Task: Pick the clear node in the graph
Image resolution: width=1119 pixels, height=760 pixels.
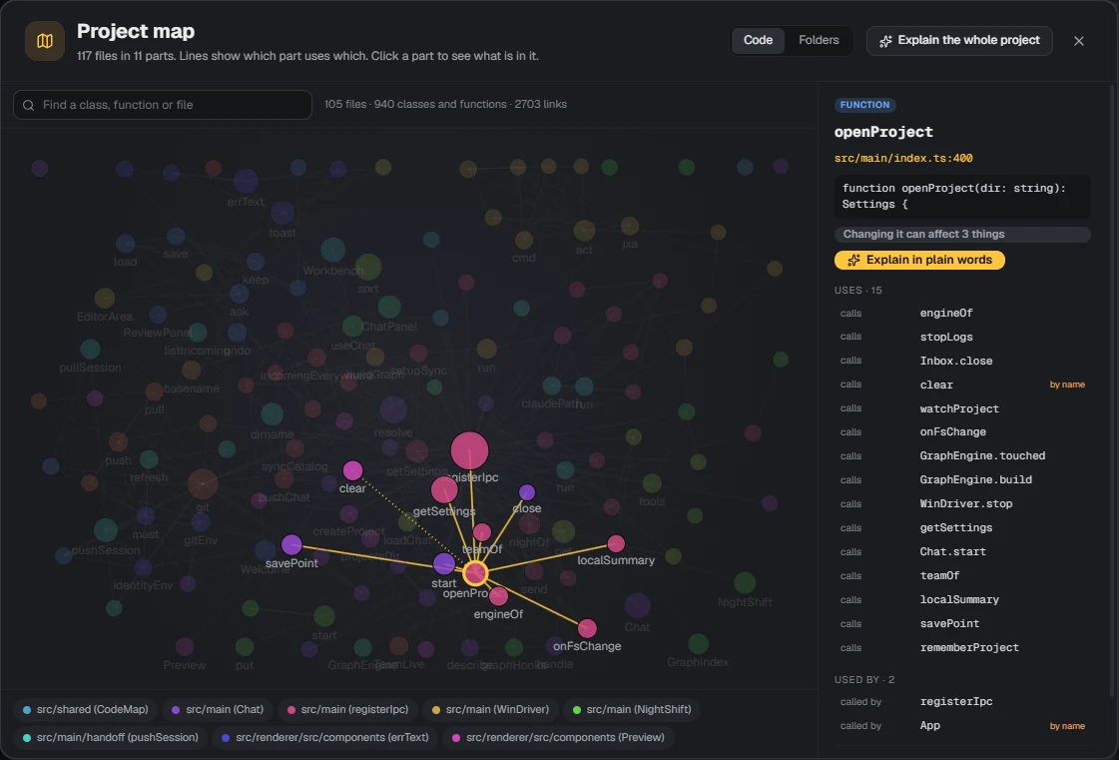Action: [352, 470]
